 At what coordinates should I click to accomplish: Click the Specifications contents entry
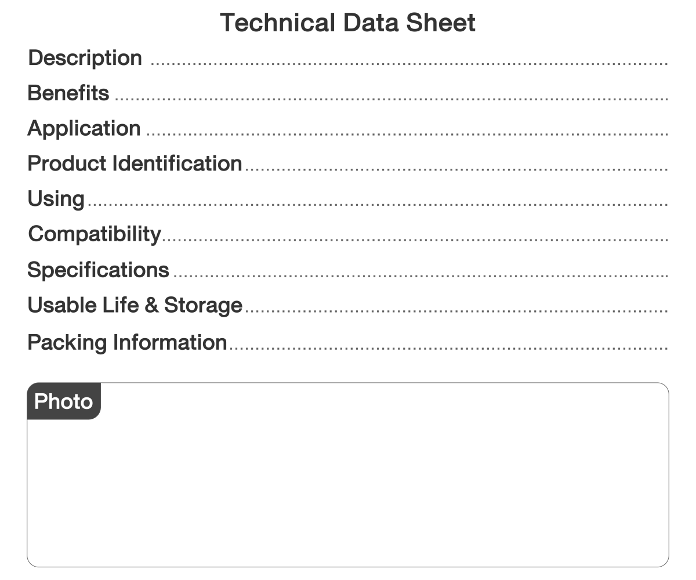(99, 270)
